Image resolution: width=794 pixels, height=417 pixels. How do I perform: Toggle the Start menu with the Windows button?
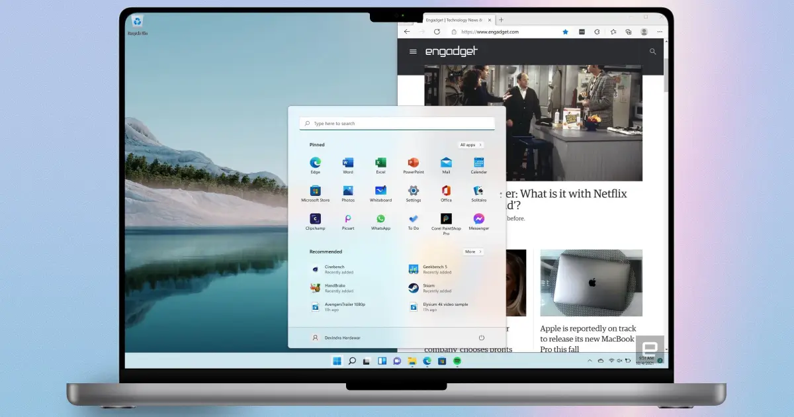pos(337,361)
